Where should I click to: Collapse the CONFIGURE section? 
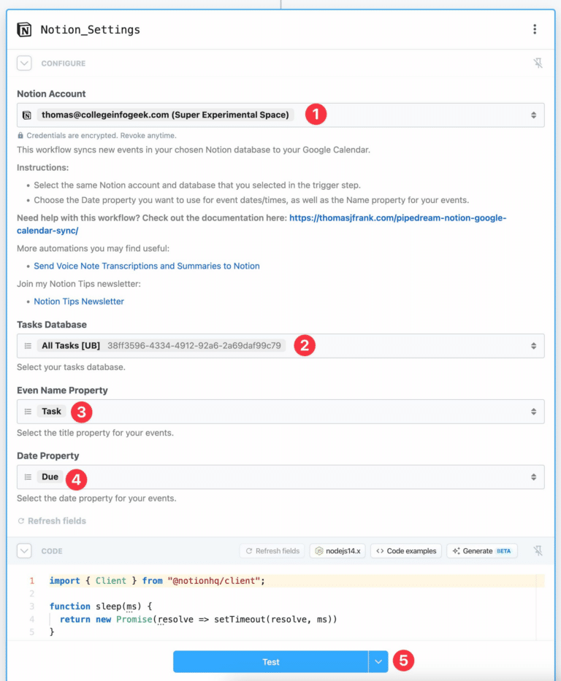pos(23,64)
